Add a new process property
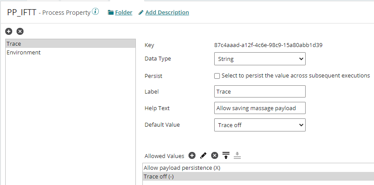374x185 pixels. tap(9, 31)
